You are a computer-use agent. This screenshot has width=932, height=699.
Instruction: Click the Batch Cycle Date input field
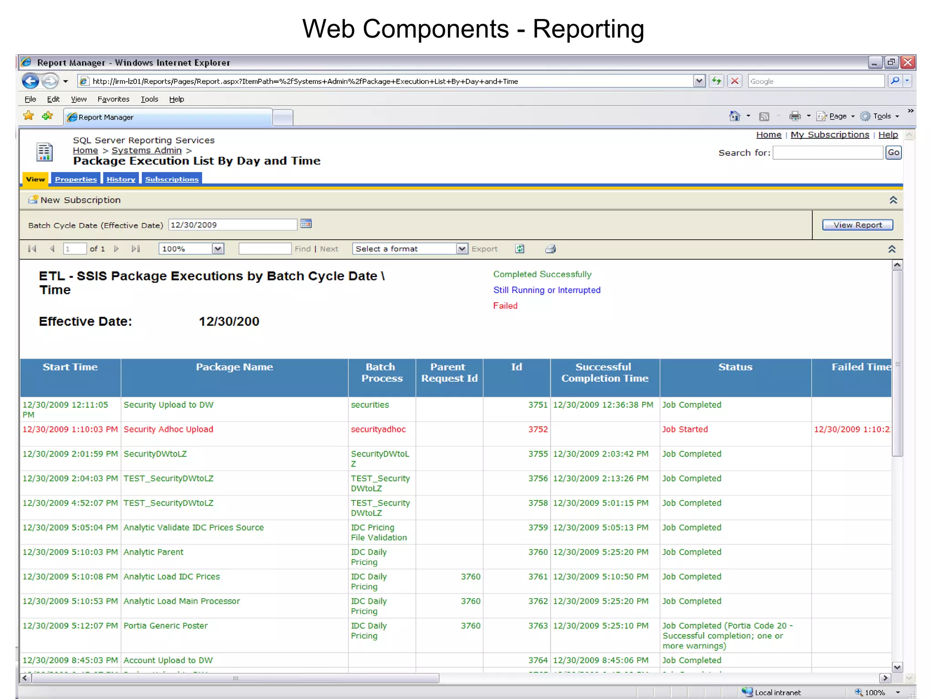(x=233, y=225)
